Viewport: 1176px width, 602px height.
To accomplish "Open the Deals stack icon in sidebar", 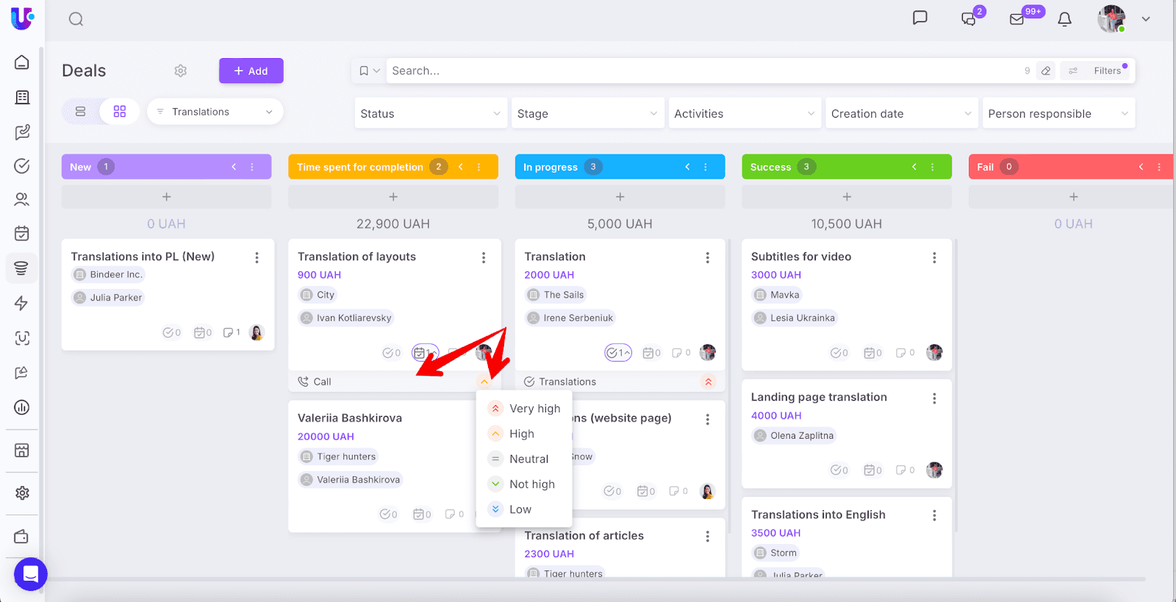I will 22,268.
